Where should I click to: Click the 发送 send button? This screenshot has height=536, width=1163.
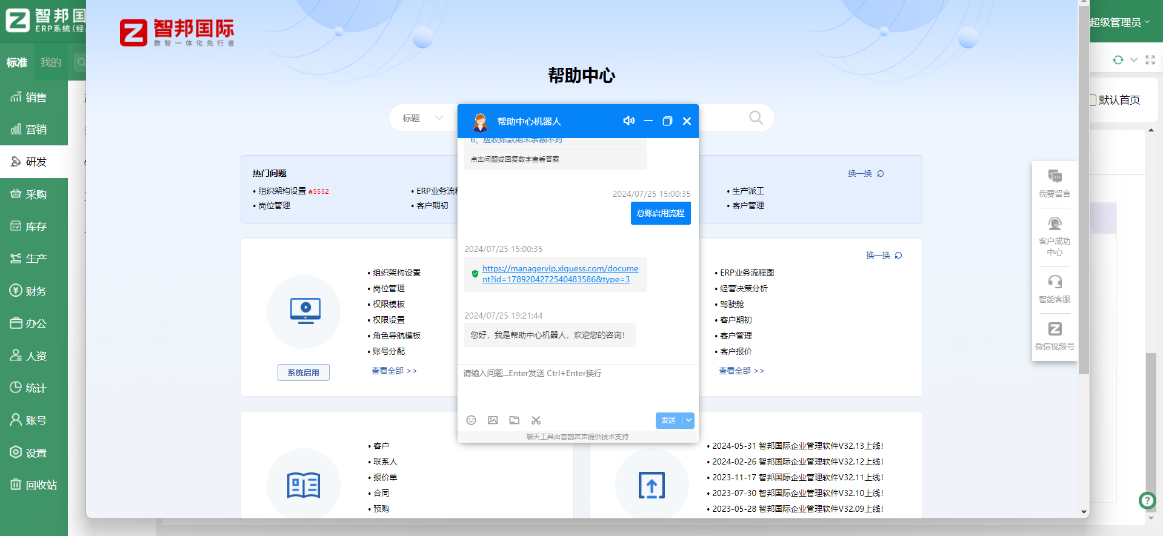pyautogui.click(x=668, y=420)
